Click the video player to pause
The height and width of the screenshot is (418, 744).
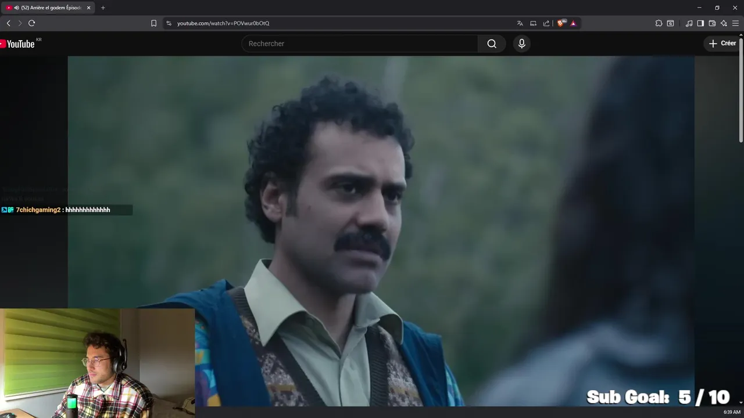381,231
